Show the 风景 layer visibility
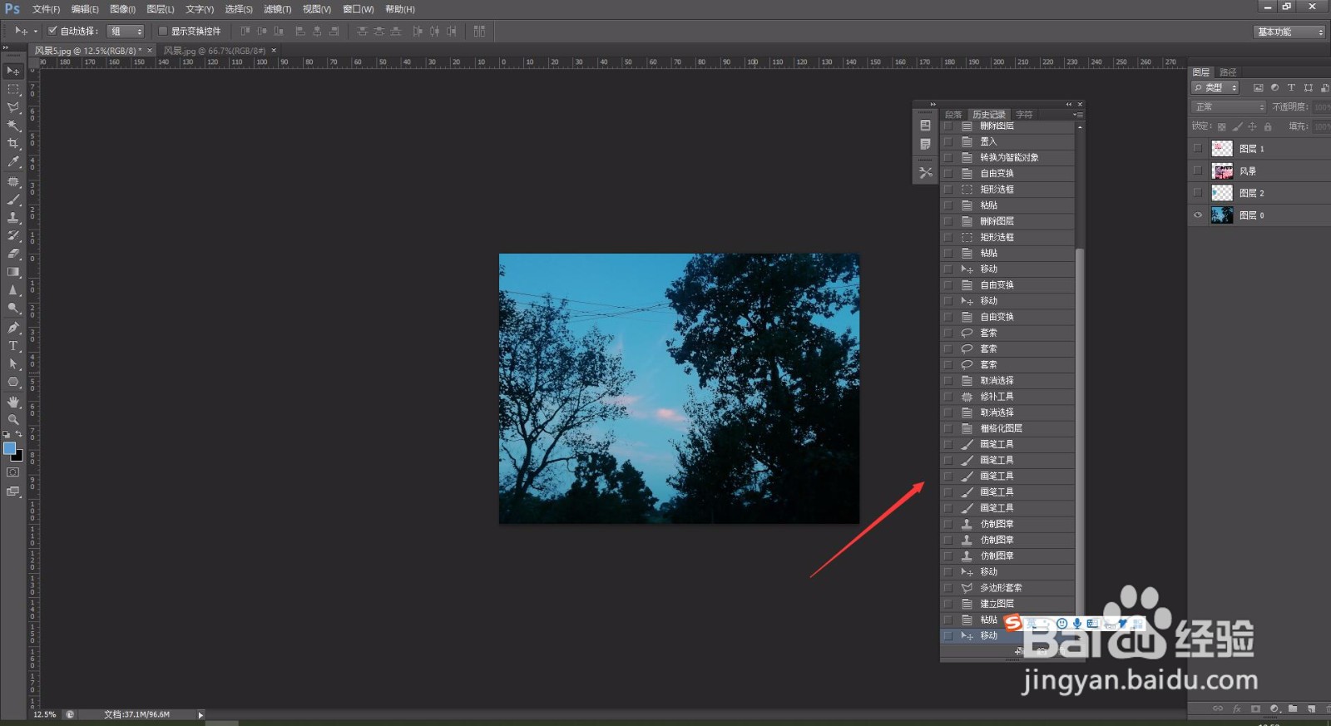 coord(1198,170)
